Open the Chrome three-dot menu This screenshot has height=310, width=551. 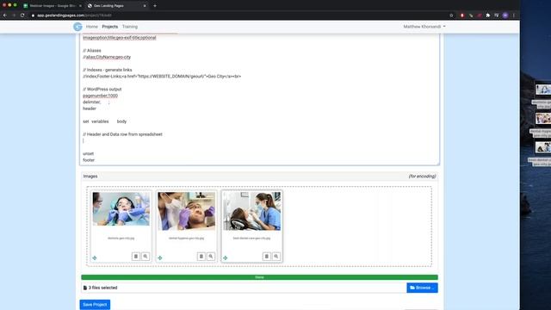[514, 15]
